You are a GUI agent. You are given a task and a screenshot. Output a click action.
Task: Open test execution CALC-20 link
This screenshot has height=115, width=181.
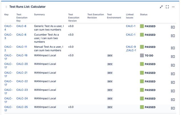click(x=22, y=64)
